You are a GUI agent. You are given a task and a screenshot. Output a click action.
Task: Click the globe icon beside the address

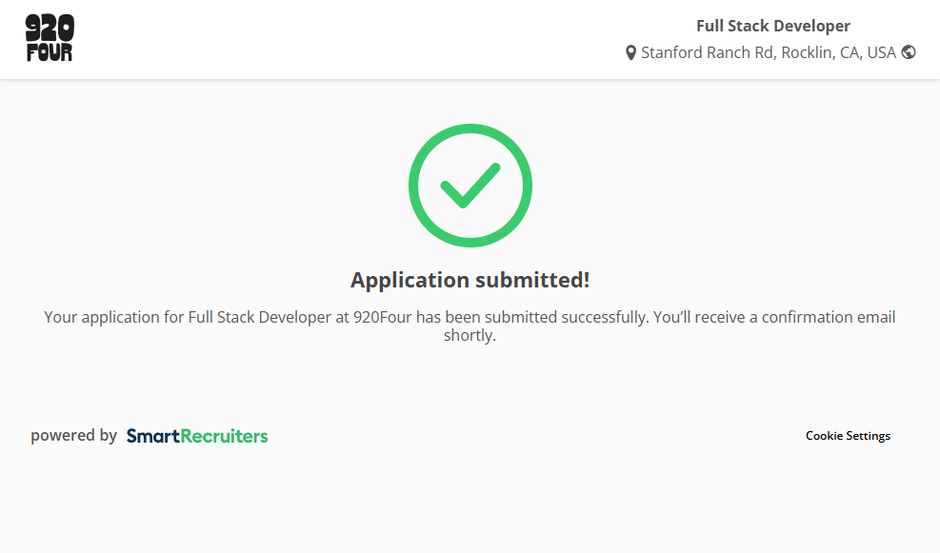(909, 52)
